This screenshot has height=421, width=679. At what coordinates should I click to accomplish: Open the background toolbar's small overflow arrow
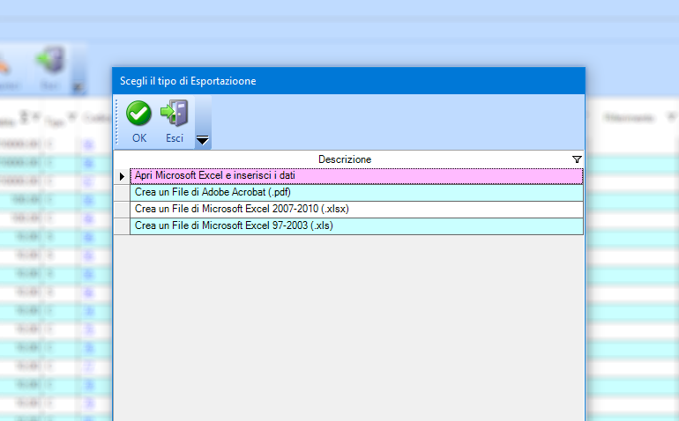pos(78,87)
